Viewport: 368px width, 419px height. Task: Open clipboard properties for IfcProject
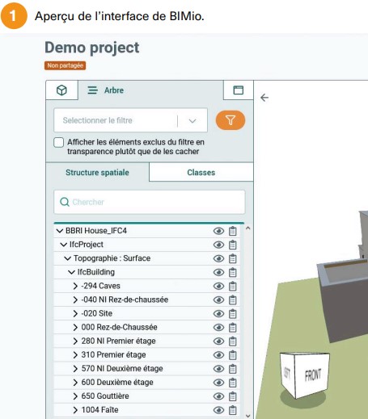click(x=233, y=245)
